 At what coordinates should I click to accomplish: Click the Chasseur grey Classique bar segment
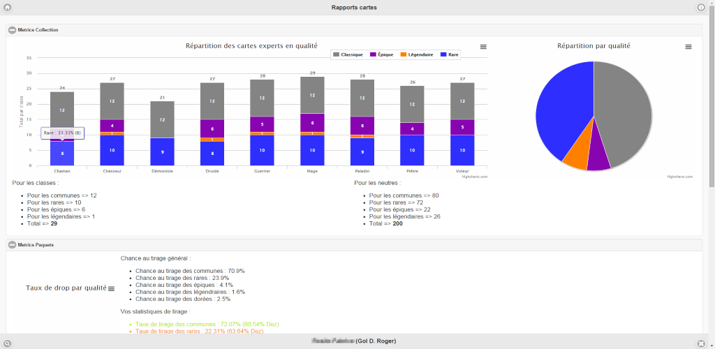(112, 101)
